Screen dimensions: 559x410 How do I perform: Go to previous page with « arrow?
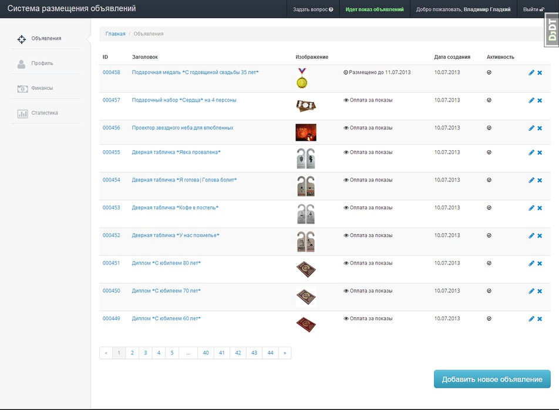pyautogui.click(x=106, y=353)
